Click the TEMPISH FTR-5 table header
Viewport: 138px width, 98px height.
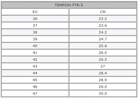click(x=69, y=5)
